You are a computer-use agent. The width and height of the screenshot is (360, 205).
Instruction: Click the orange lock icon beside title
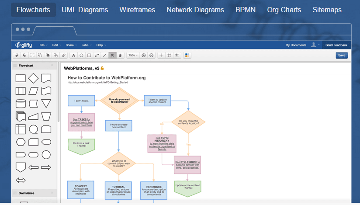[102, 68]
